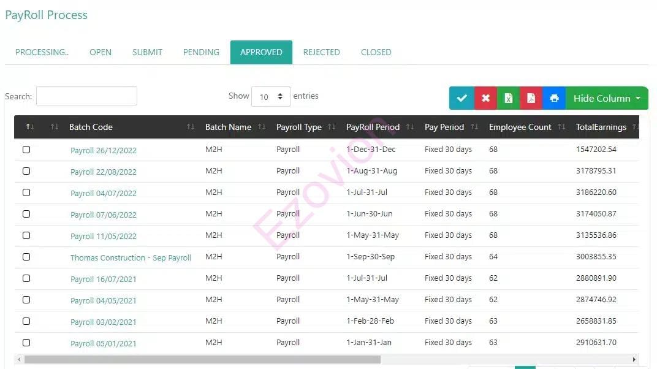Click the horizontal scrollbar under the table
Screen dimensions: 657x369
pyautogui.click(x=202, y=360)
